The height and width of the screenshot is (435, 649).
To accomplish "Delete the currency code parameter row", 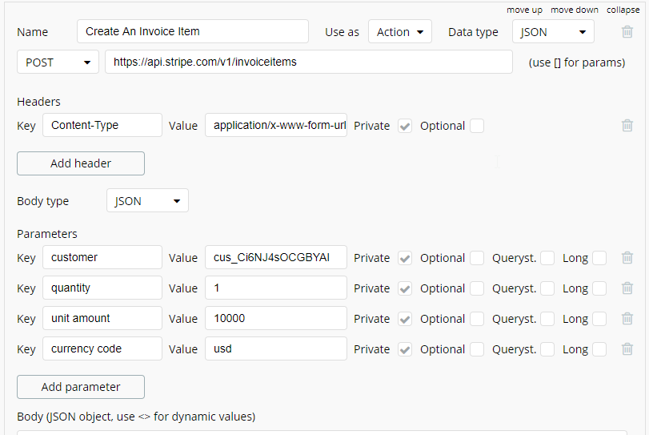I will [x=627, y=349].
